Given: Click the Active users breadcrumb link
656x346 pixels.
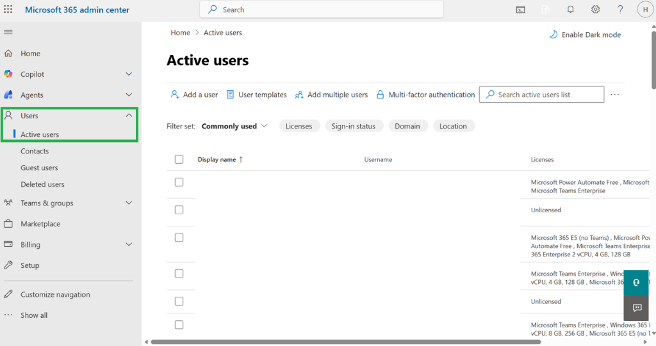Looking at the screenshot, I should (x=222, y=33).
